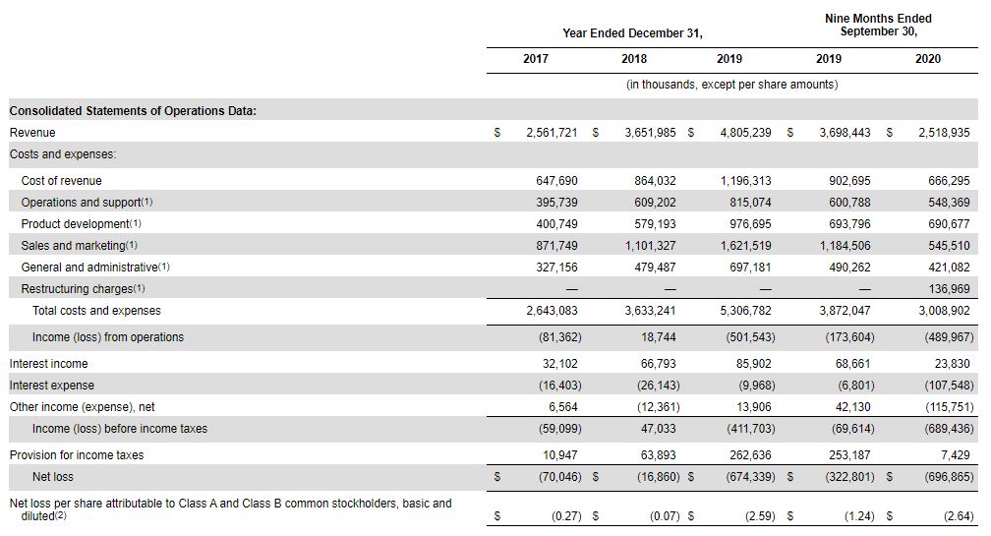Screen dimensions: 991x536
Task: Select the 'Net loss' row label
Action: (52, 477)
